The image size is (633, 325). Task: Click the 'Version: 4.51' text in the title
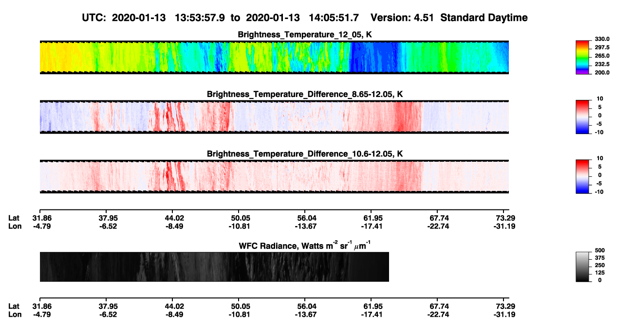click(x=403, y=18)
